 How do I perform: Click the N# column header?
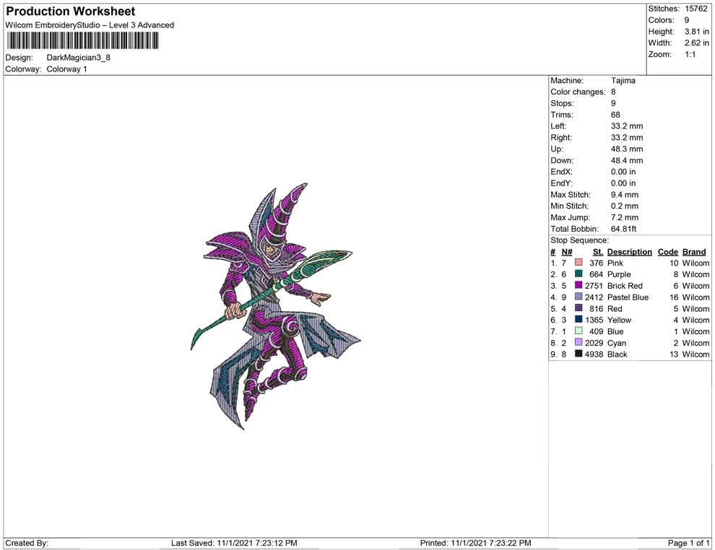click(x=567, y=252)
